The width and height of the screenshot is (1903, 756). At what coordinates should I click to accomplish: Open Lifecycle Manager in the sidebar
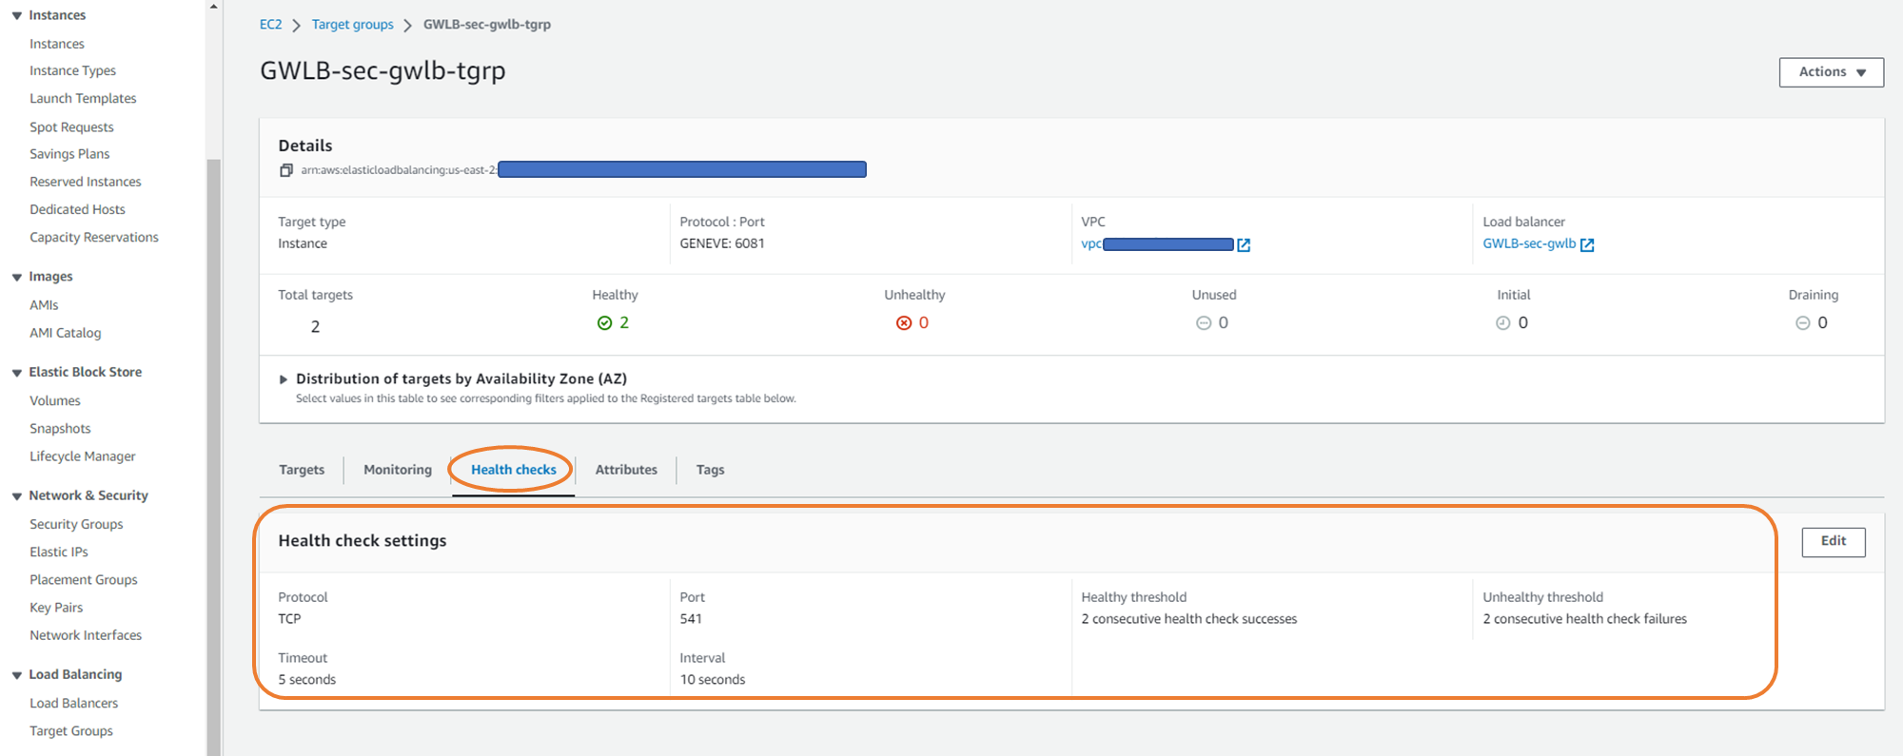pos(83,456)
